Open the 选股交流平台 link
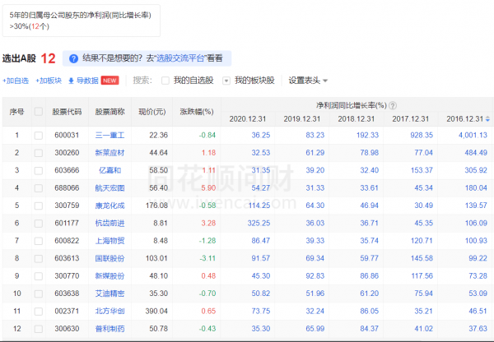The image size is (494, 342). pyautogui.click(x=180, y=58)
